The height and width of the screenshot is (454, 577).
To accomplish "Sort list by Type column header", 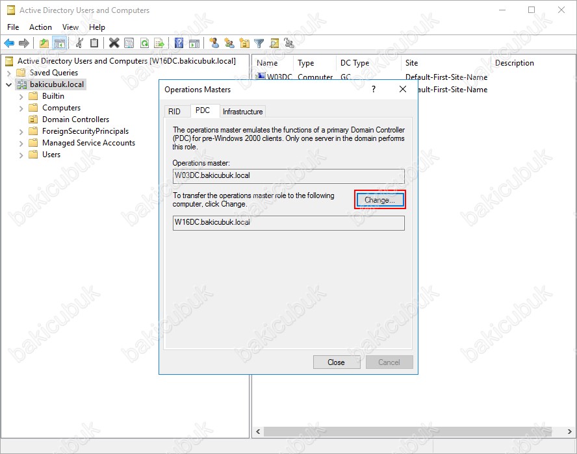I will pyautogui.click(x=314, y=63).
